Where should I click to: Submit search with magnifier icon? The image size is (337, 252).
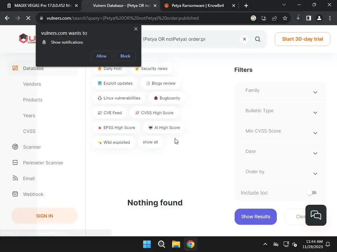257,39
